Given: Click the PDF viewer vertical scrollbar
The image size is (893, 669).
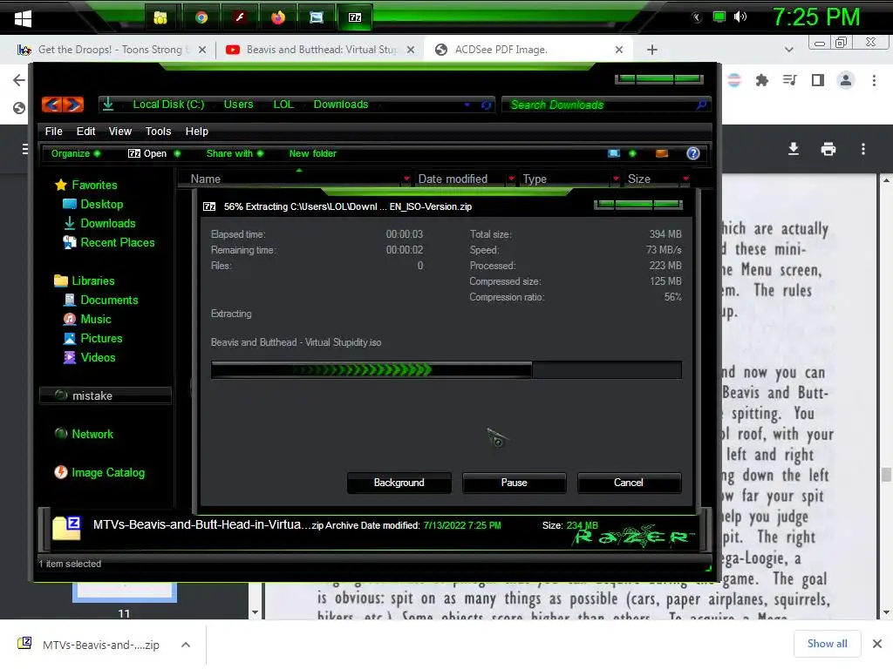Looking at the screenshot, I should pyautogui.click(x=886, y=475).
